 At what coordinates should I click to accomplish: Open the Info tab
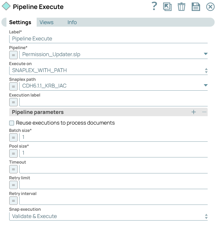pos(72,22)
